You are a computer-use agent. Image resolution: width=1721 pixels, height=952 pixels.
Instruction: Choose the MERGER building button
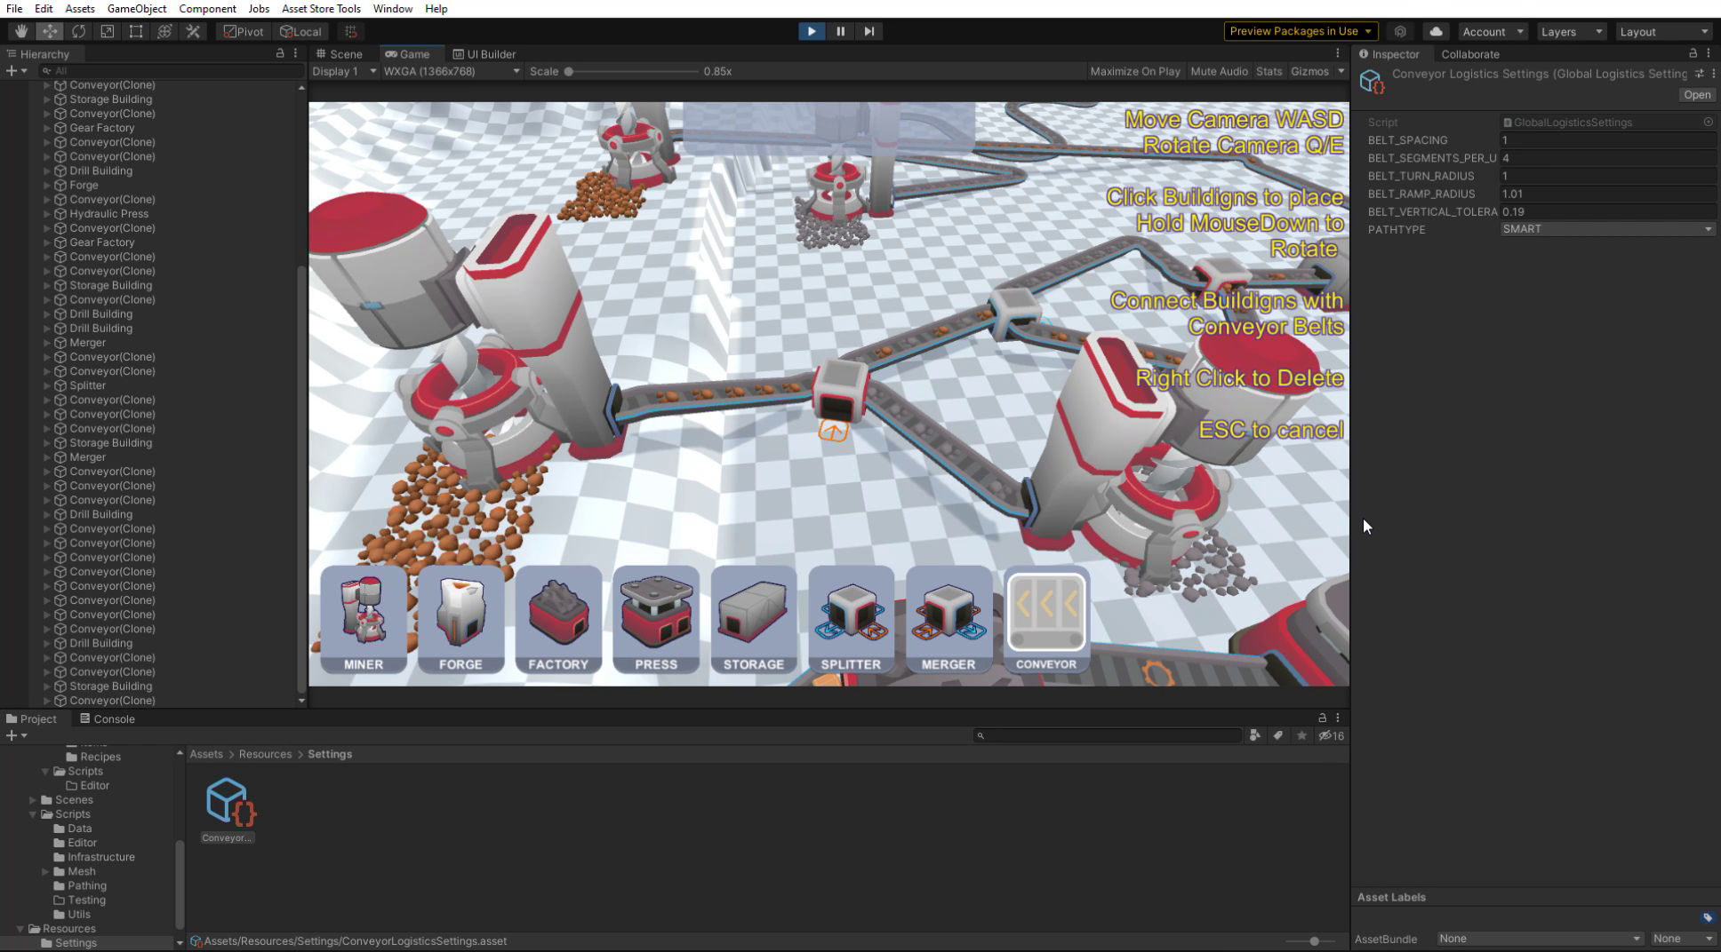click(949, 620)
